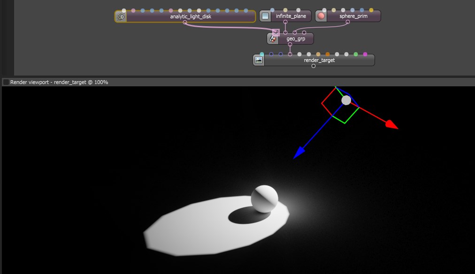
Task: Click render_target's pink pin connected to geo_grp
Action: tap(290, 54)
